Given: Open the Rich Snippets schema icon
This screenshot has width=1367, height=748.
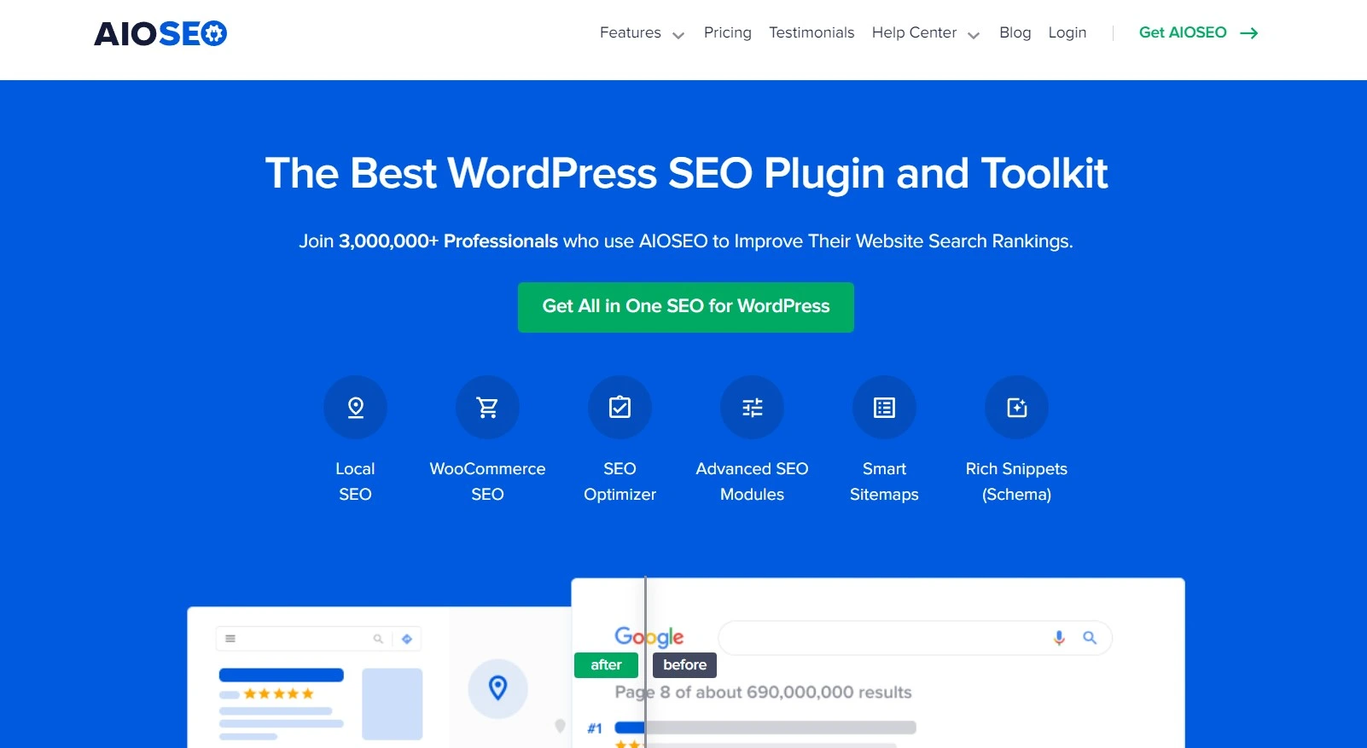Looking at the screenshot, I should click(1016, 408).
